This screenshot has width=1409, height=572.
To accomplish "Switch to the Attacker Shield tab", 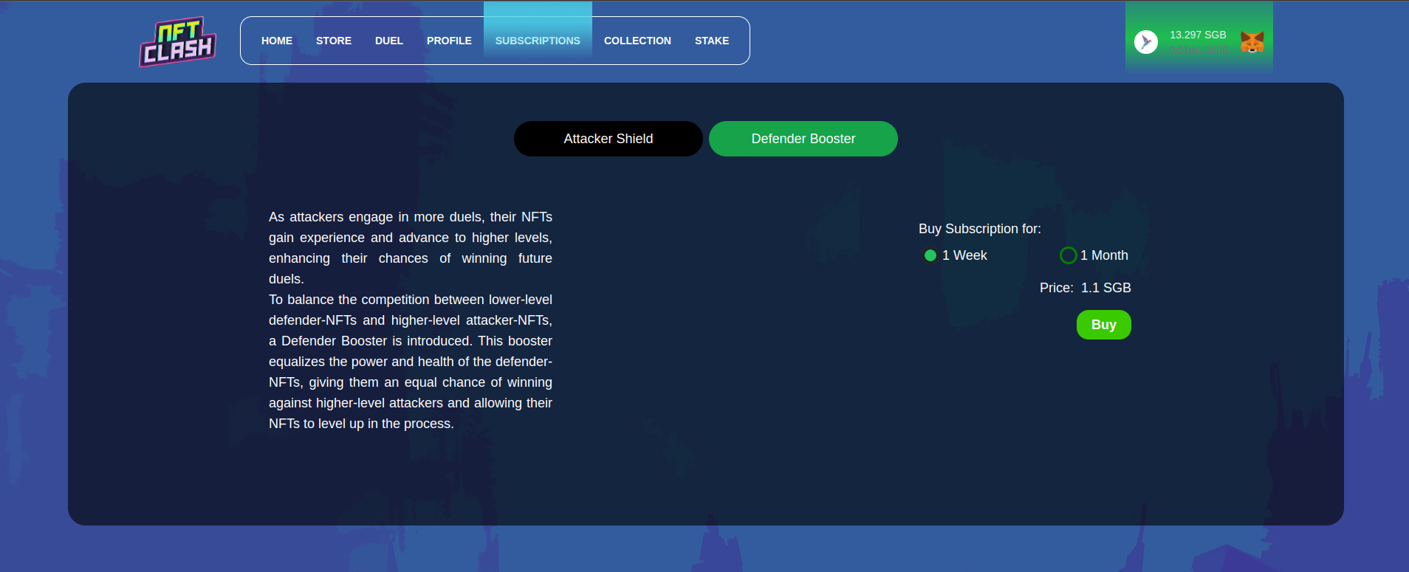I will click(x=608, y=139).
